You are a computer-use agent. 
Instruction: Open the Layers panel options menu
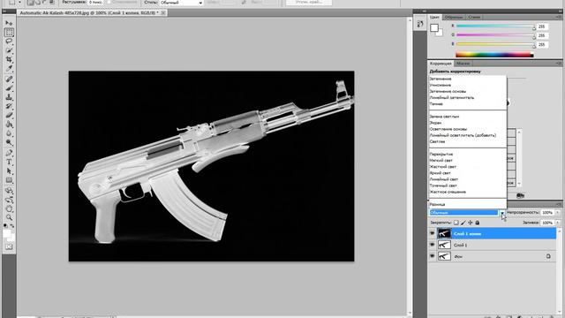(x=559, y=204)
